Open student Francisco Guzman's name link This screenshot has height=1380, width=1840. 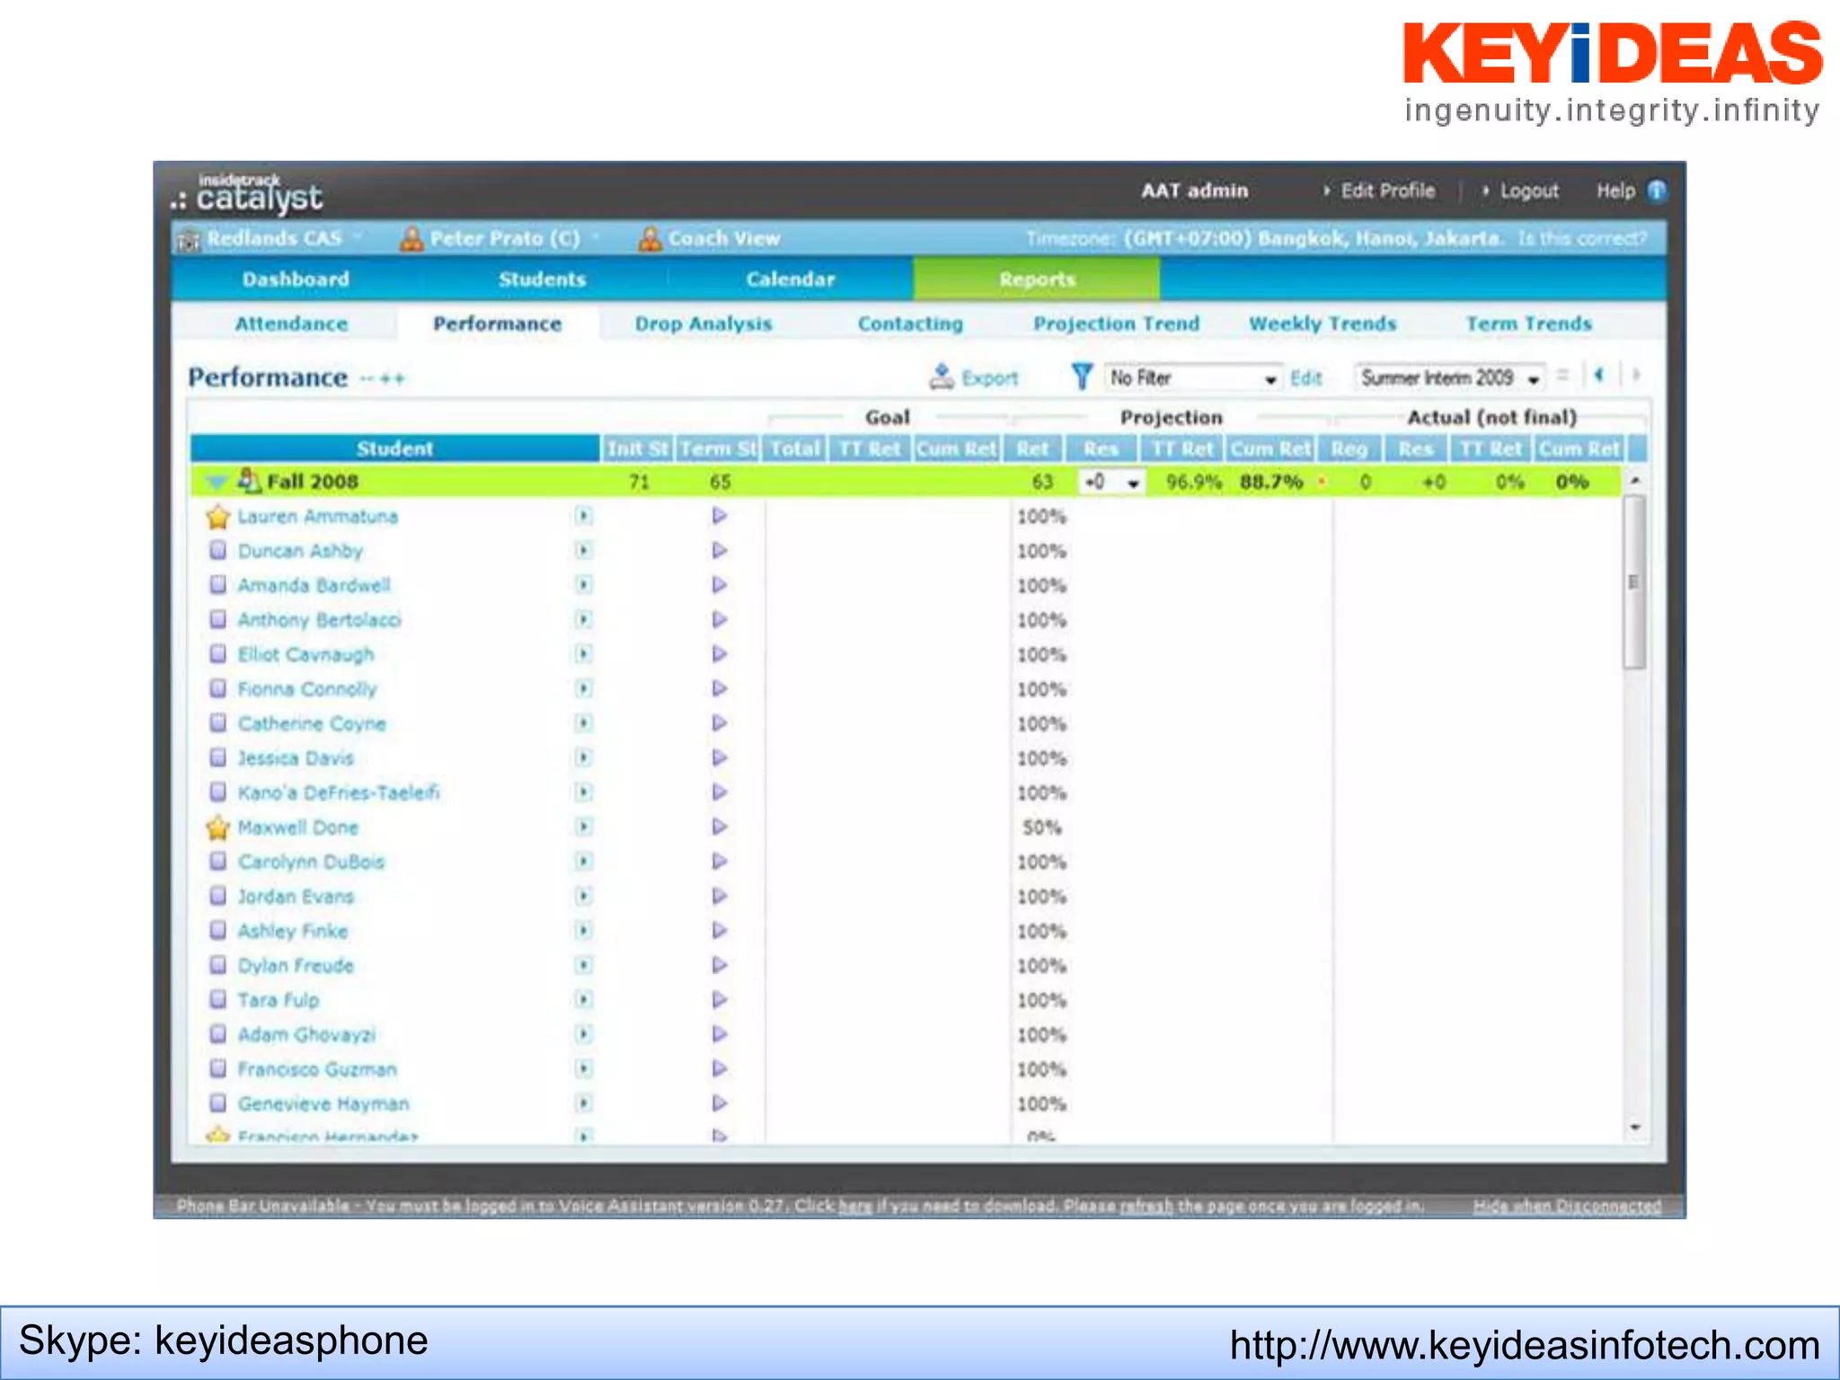coord(316,1069)
